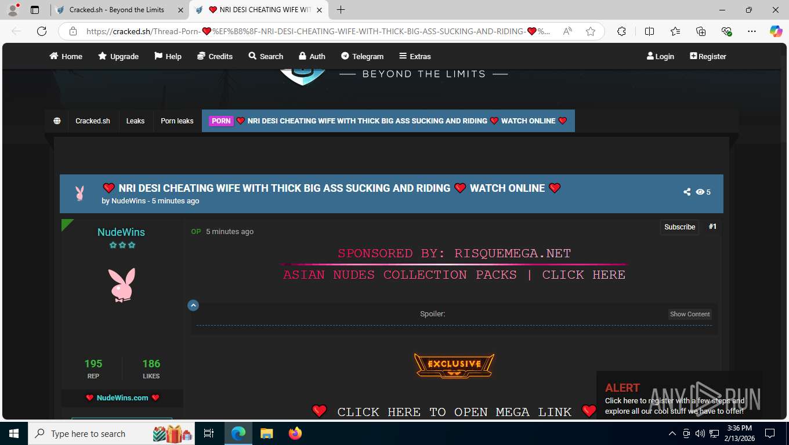The height and width of the screenshot is (445, 789).
Task: Open NudeWins author link under thread title
Action: pos(128,201)
